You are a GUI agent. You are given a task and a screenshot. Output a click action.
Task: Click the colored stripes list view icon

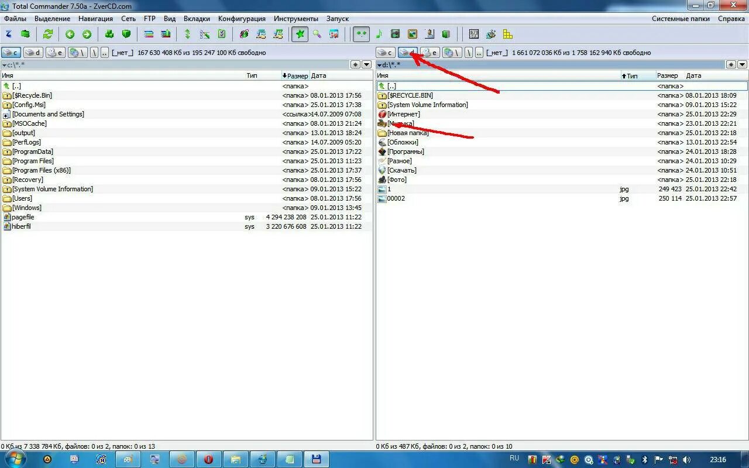pos(149,34)
